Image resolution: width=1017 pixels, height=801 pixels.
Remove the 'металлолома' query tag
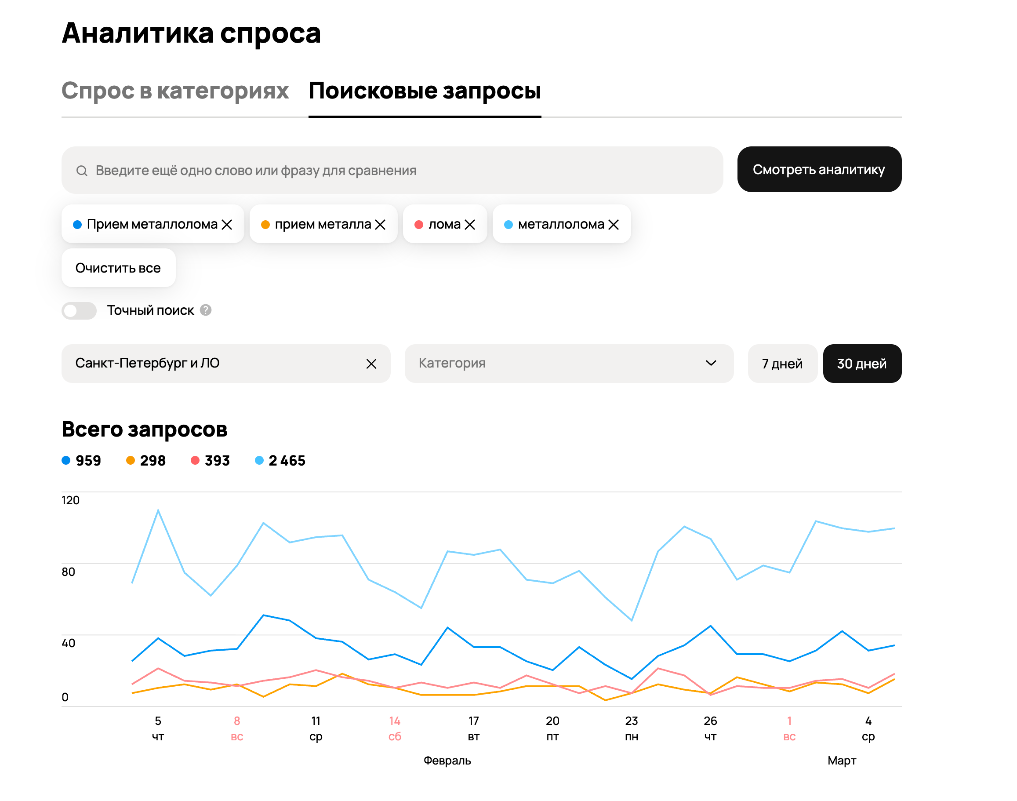614,225
